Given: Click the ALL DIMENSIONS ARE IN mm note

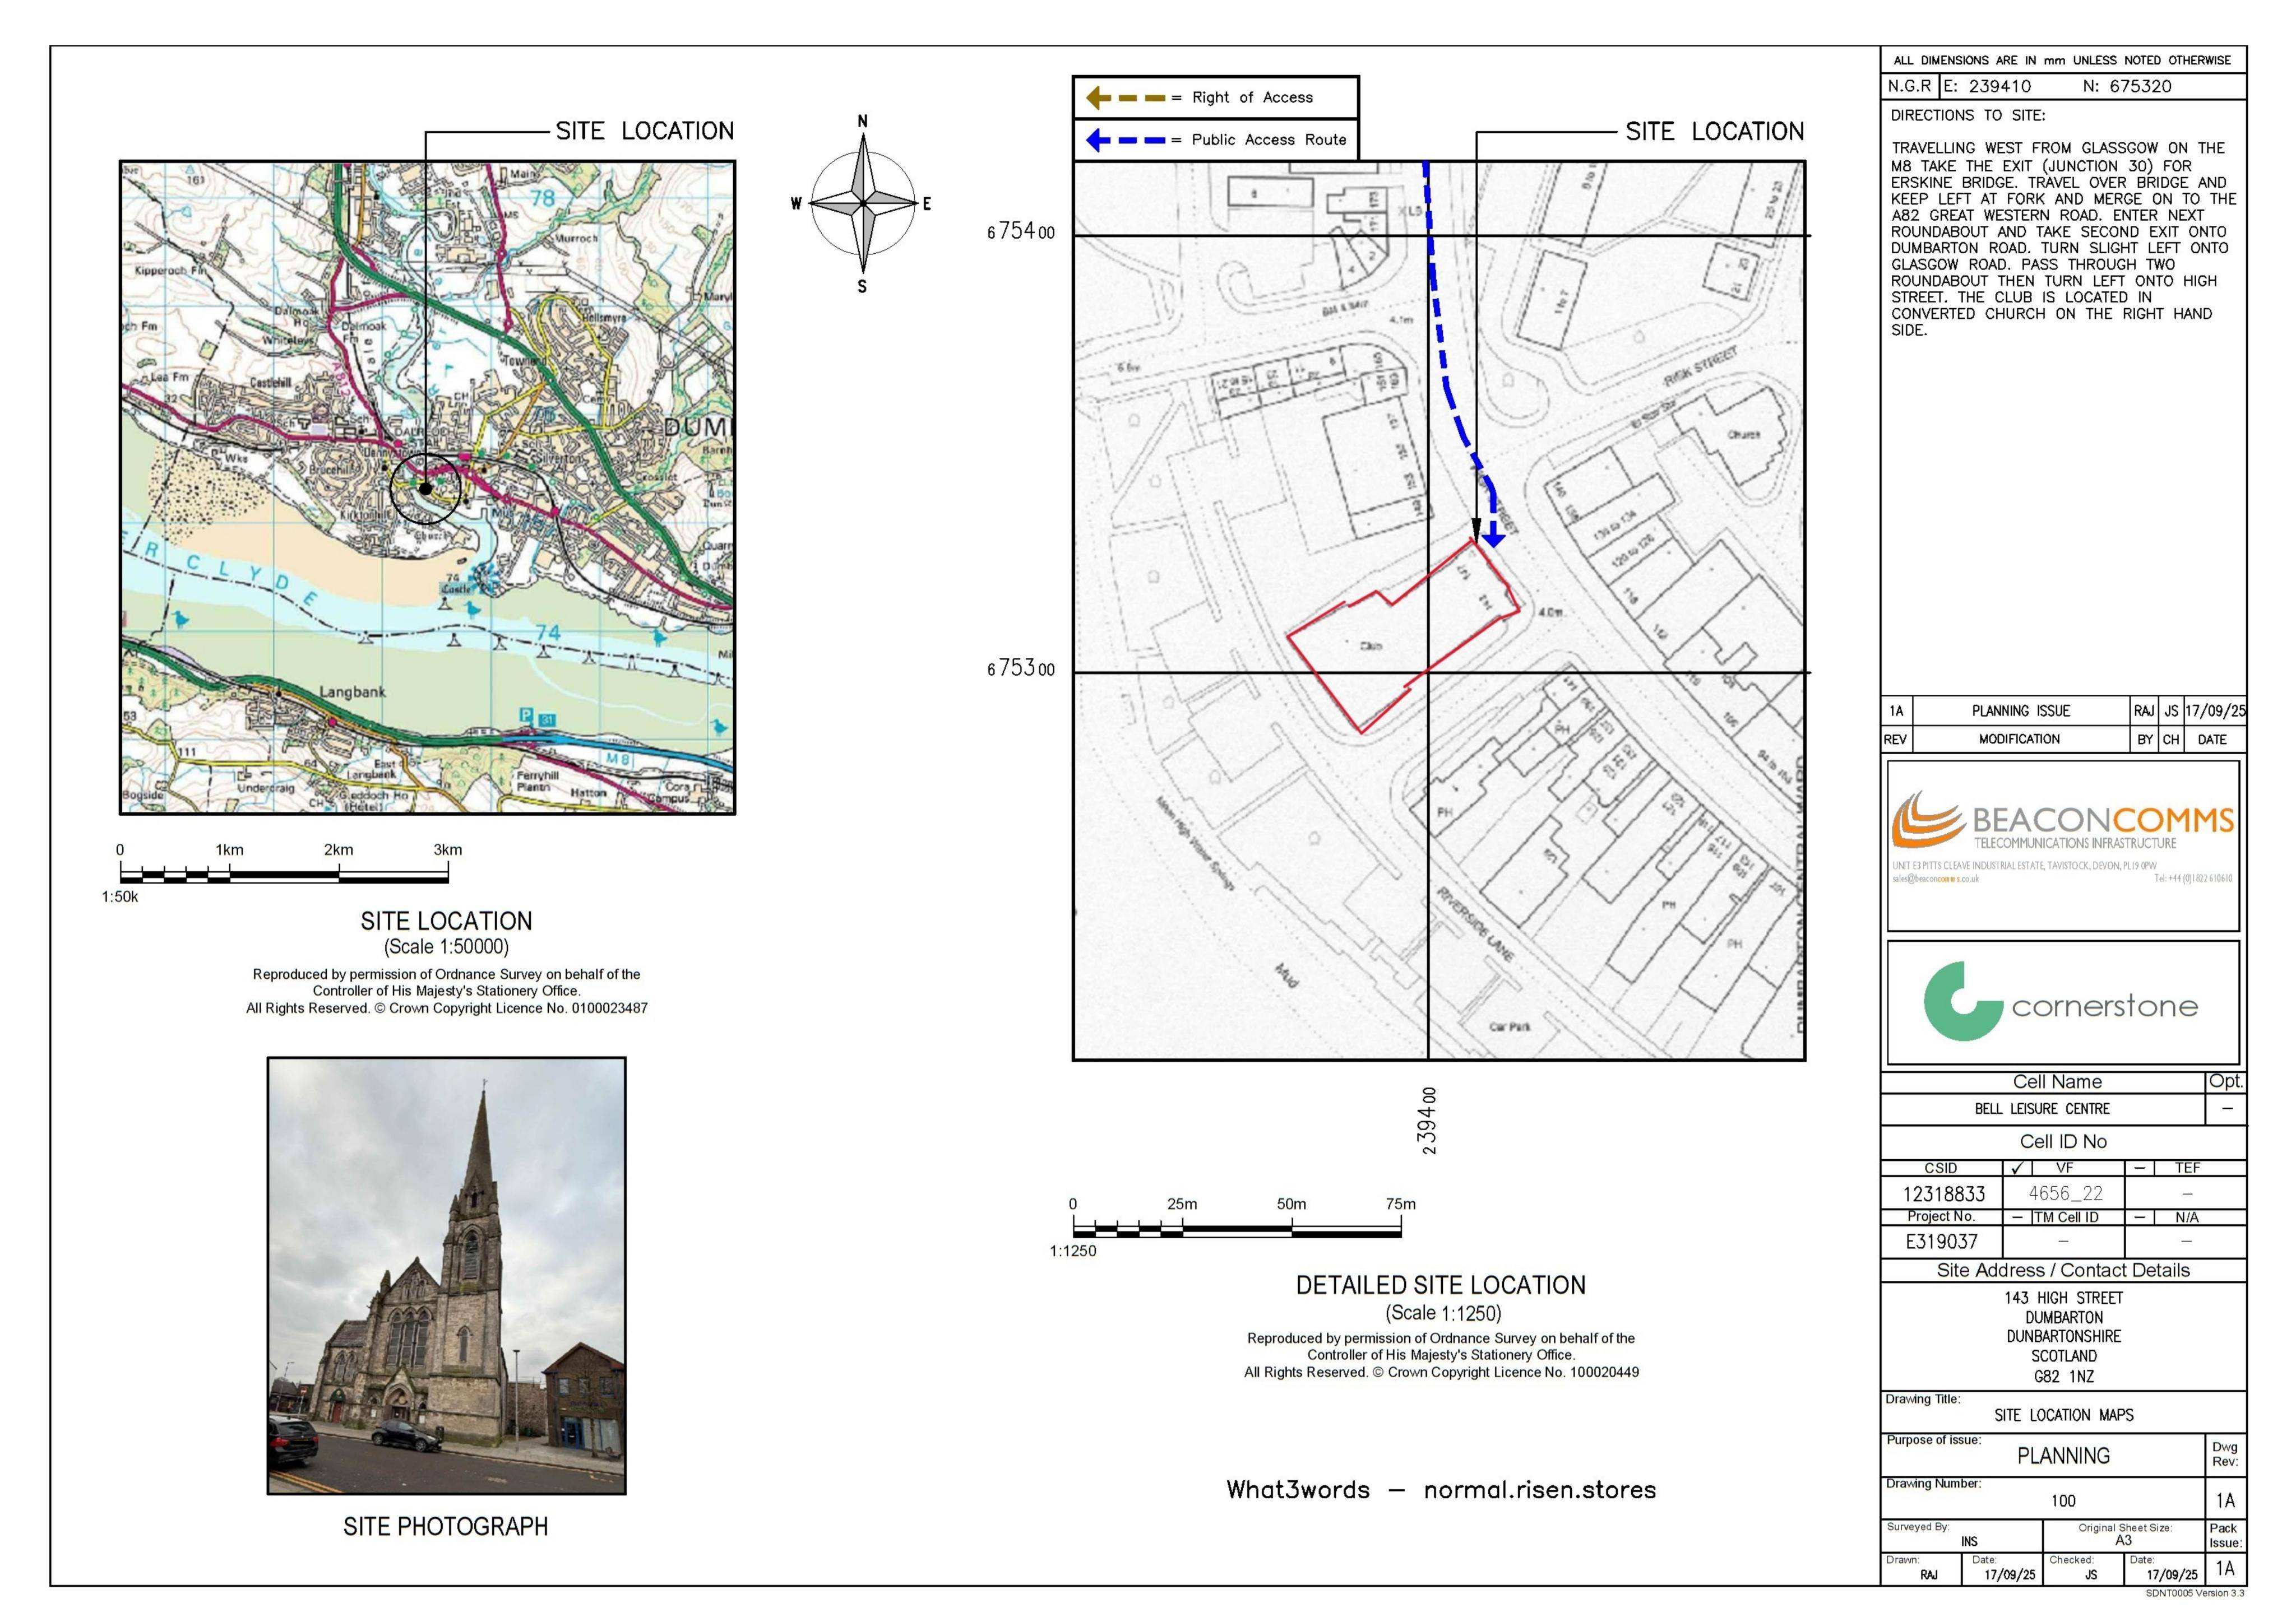Looking at the screenshot, I should tap(2062, 60).
